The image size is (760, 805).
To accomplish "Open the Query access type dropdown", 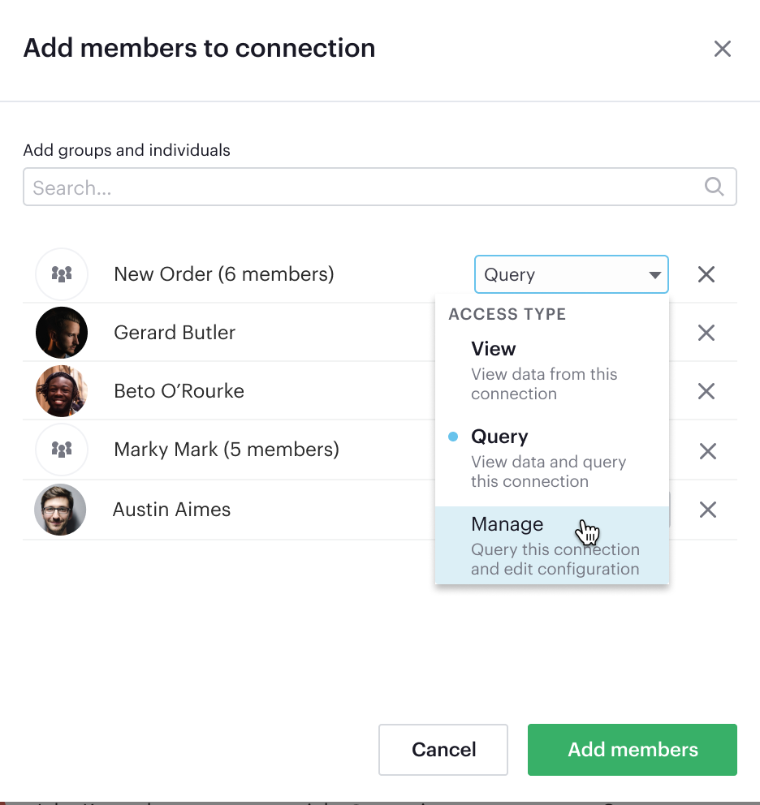I will click(571, 274).
